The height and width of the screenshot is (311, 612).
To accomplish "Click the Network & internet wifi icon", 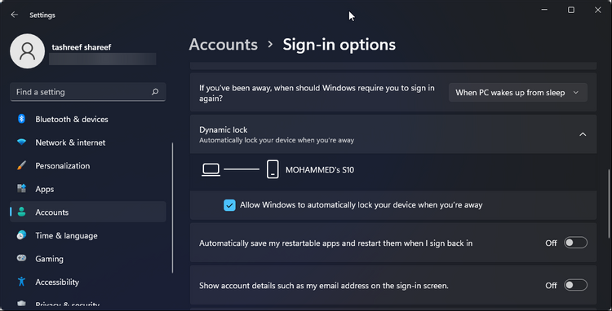I will pyautogui.click(x=21, y=142).
